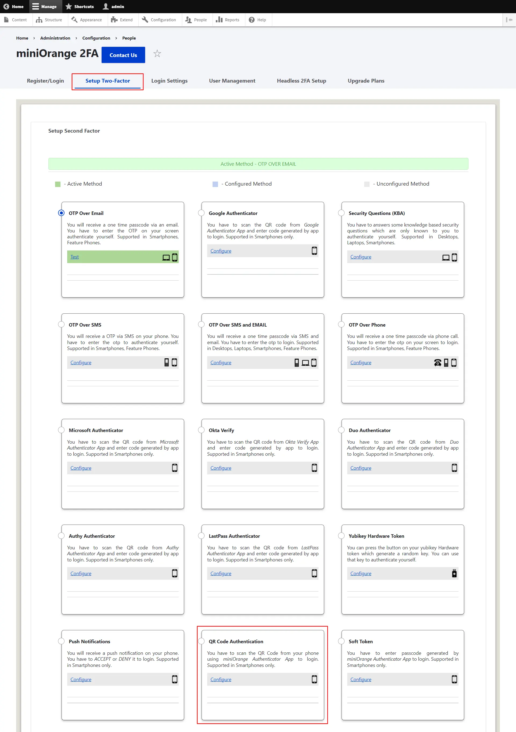The image size is (516, 732).
Task: Click the smartphone icon in Soft Token card
Action: click(454, 679)
